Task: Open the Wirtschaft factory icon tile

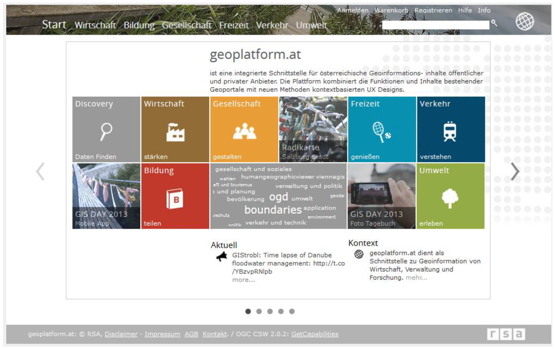Action: pyautogui.click(x=175, y=130)
